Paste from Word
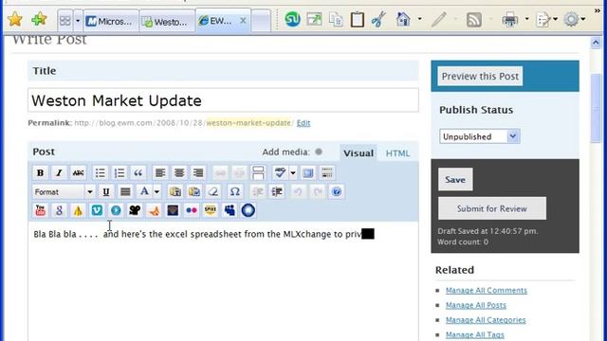This screenshot has width=607, height=341. pyautogui.click(x=193, y=191)
